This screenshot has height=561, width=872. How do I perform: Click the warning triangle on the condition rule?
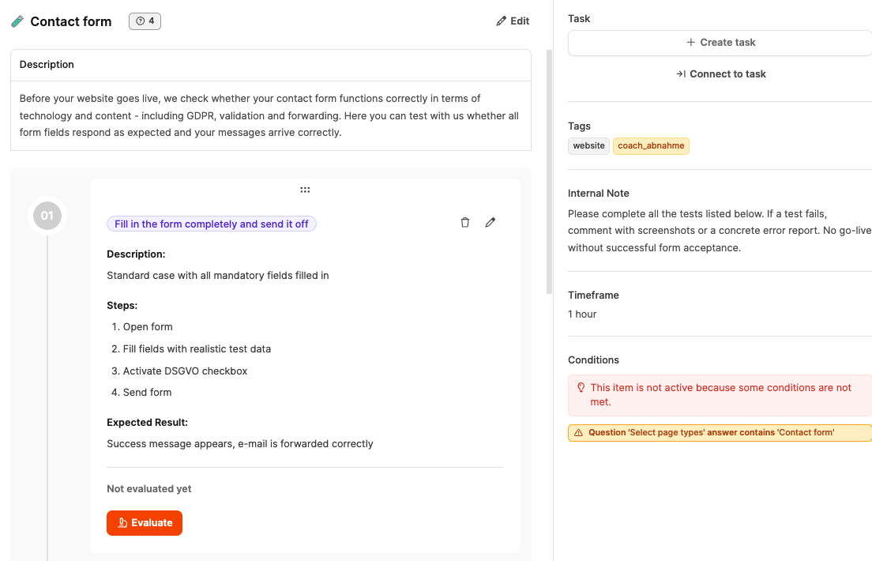coord(578,433)
